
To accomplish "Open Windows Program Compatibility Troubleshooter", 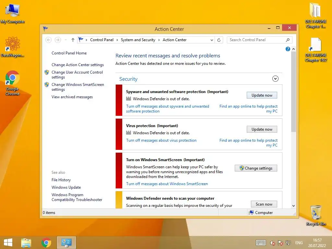I will [77, 197].
